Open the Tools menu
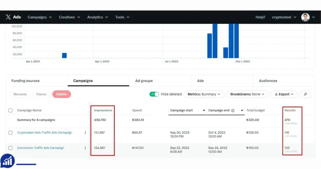The image size is (321, 169). pos(122,17)
